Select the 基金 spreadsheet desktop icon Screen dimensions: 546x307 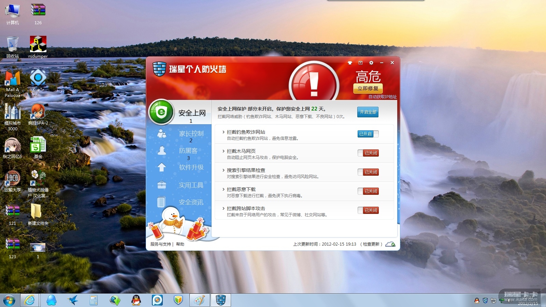pyautogui.click(x=38, y=148)
